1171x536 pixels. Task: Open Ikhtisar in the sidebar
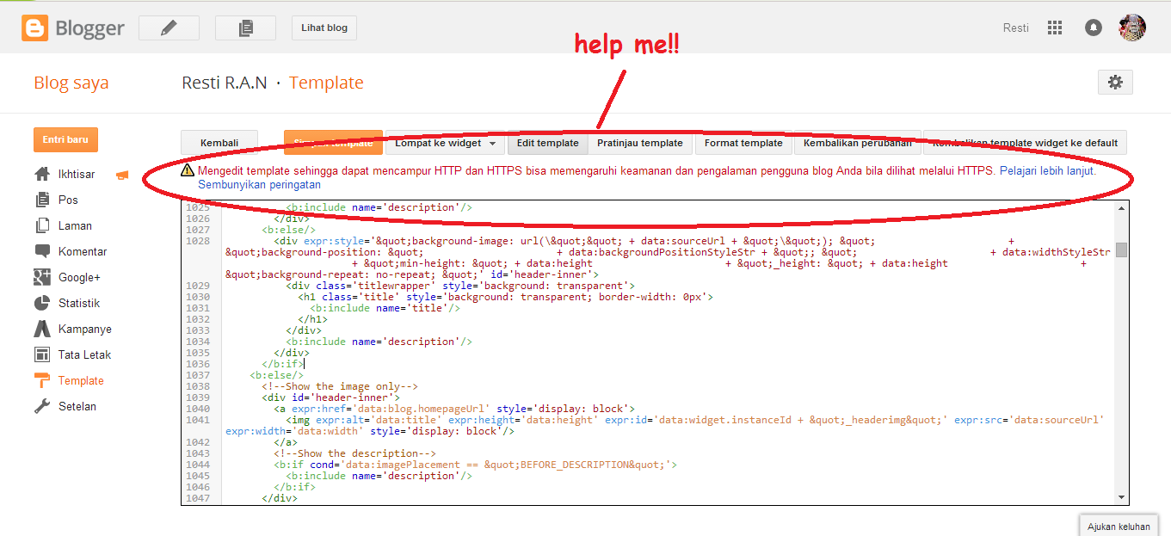(x=77, y=174)
